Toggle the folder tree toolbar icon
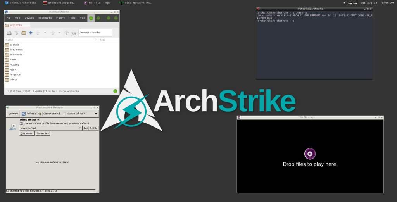 click(x=24, y=33)
